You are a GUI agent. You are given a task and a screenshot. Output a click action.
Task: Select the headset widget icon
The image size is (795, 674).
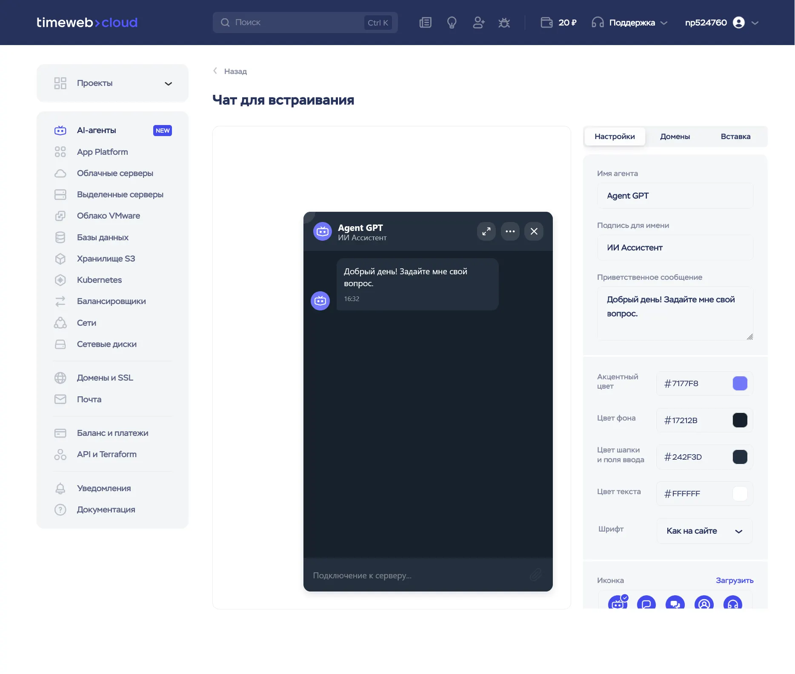click(x=732, y=603)
